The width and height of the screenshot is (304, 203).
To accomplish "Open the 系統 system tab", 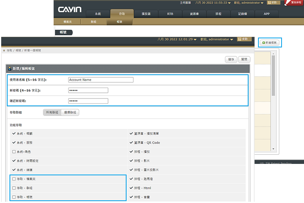I will (98, 14).
